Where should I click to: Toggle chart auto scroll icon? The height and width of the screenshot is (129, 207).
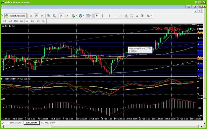61,16
